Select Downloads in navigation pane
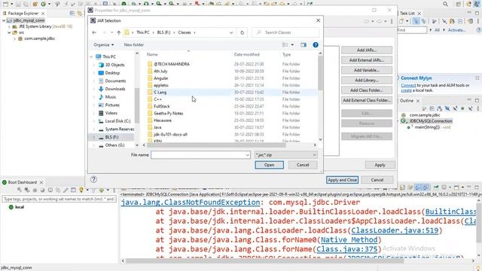The height and width of the screenshot is (271, 482). [115, 89]
